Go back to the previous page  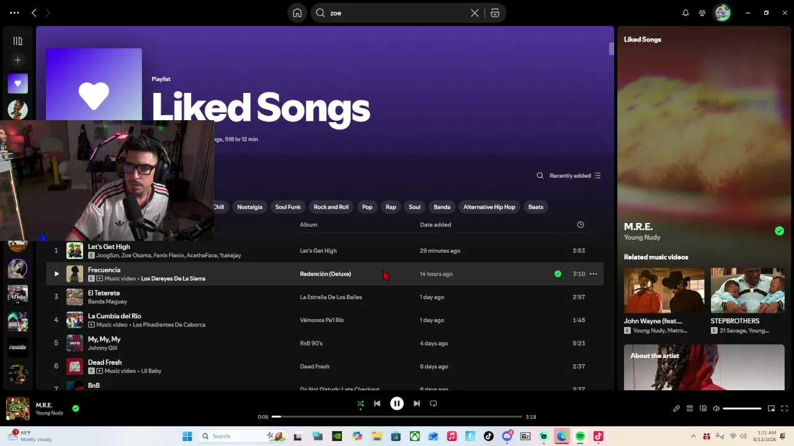[34, 13]
